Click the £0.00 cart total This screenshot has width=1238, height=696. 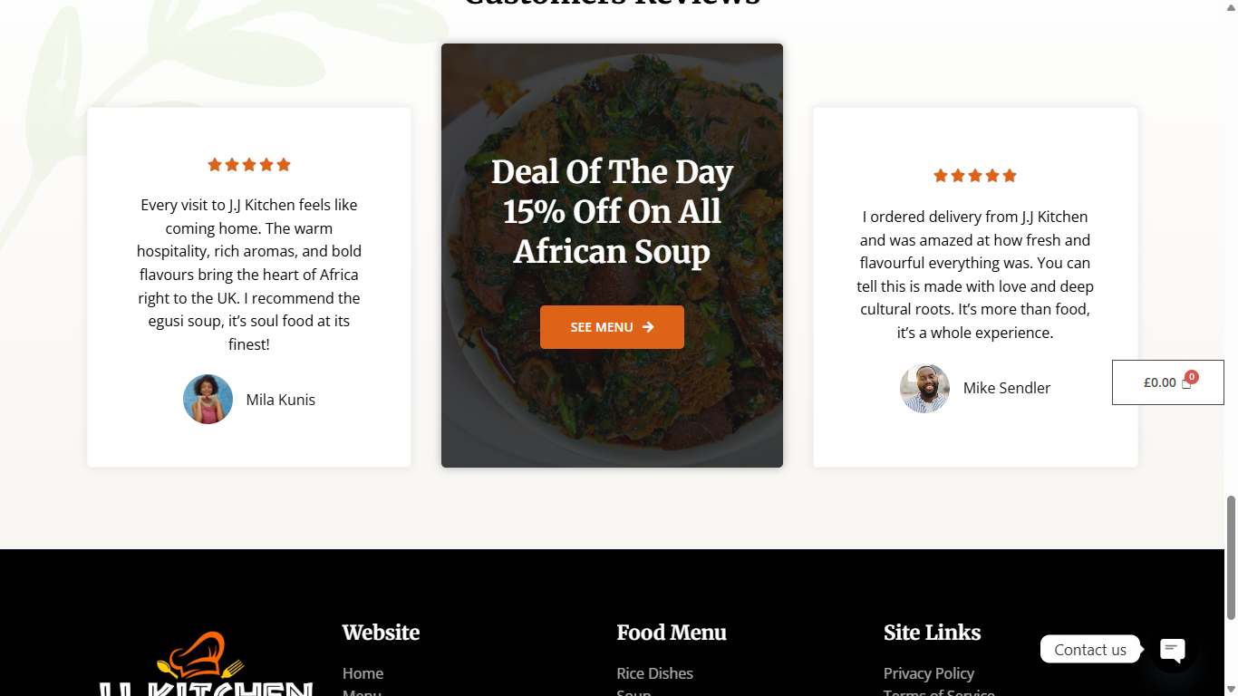click(x=1159, y=382)
